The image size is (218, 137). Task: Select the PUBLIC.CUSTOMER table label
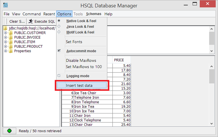point(30,33)
